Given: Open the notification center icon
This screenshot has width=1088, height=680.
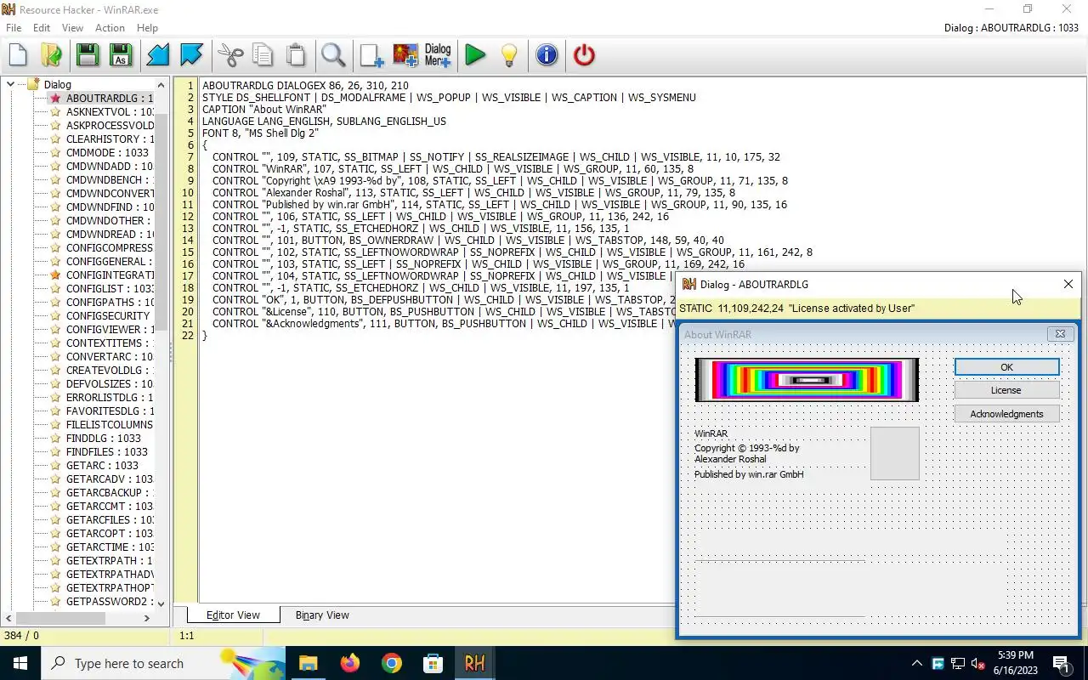Looking at the screenshot, I should click(1061, 663).
